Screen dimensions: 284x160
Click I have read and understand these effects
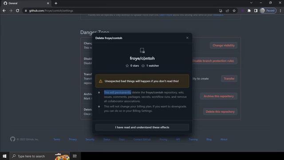142,128
